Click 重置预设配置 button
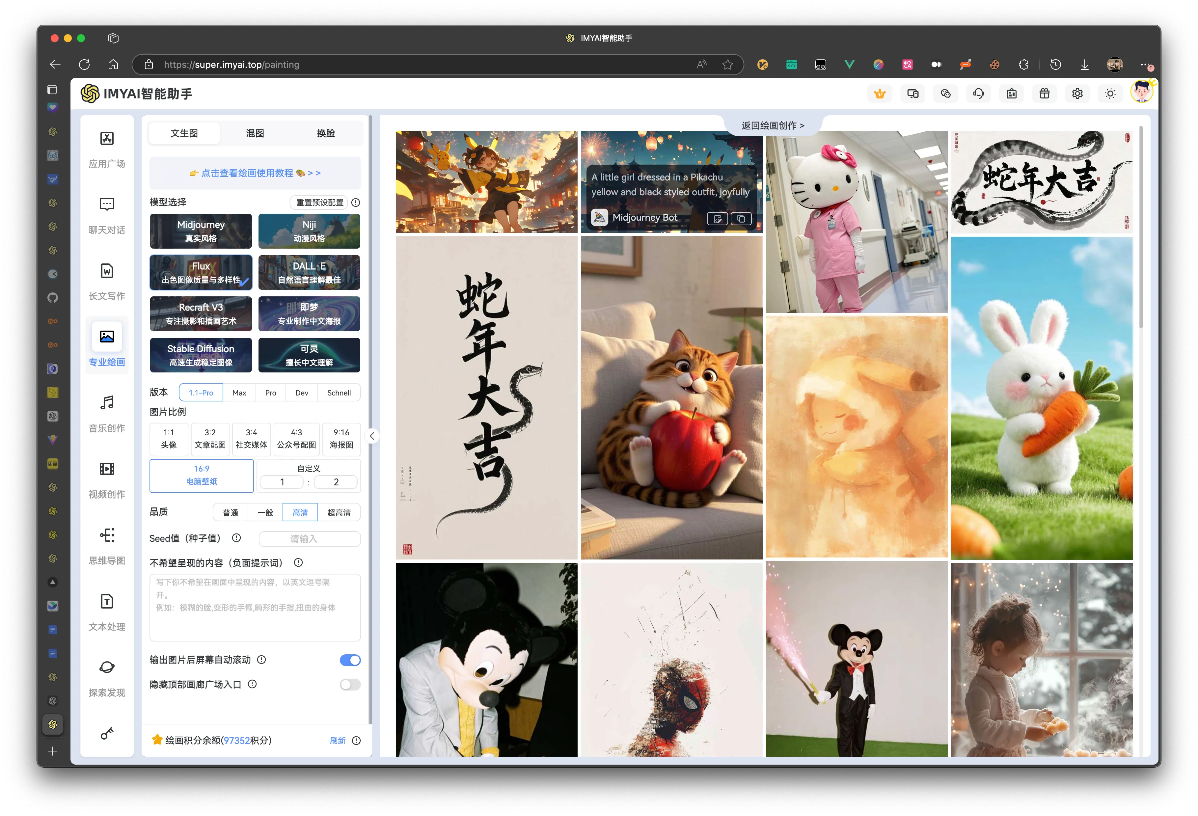 coord(320,203)
